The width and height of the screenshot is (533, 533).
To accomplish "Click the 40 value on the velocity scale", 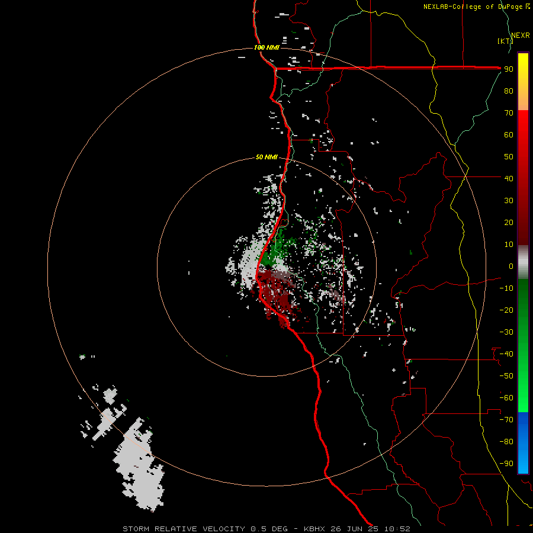I will click(x=509, y=178).
